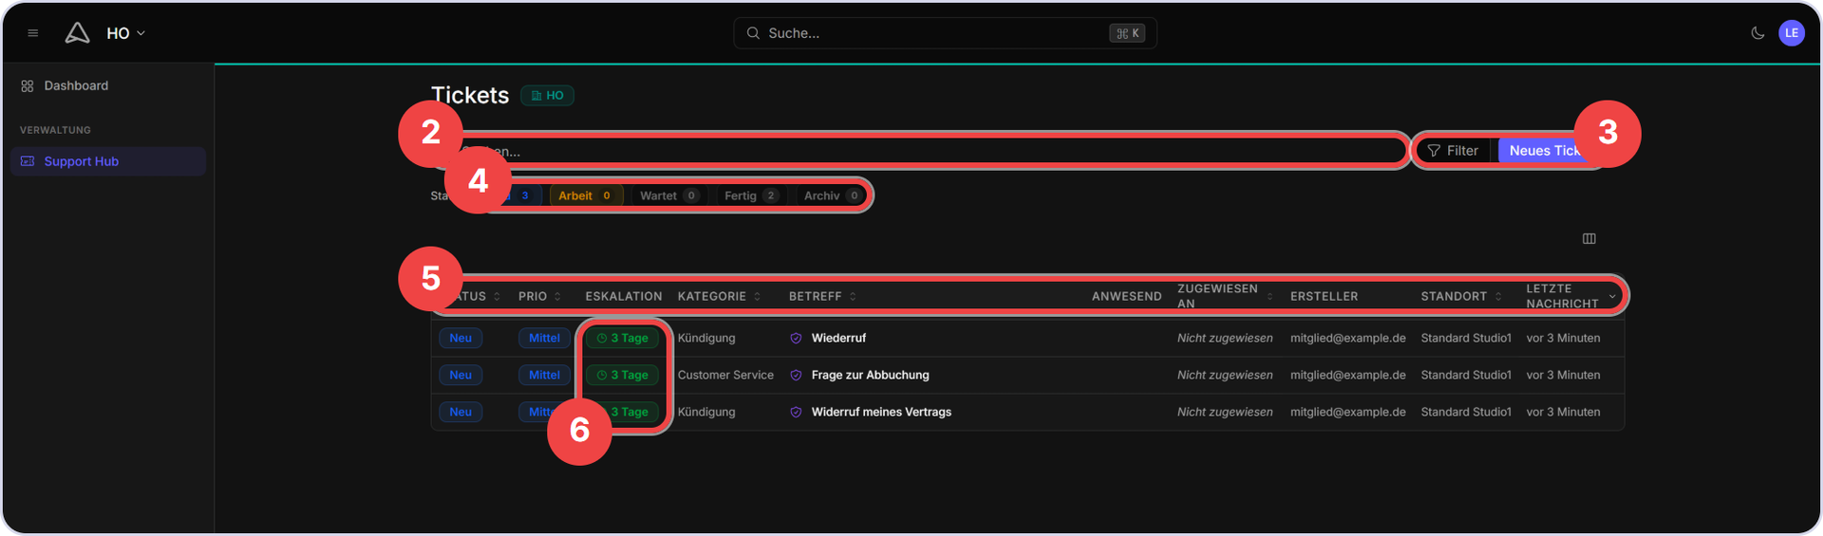
Task: Open the Widerruf meines Vertrags ticket
Action: [881, 413]
